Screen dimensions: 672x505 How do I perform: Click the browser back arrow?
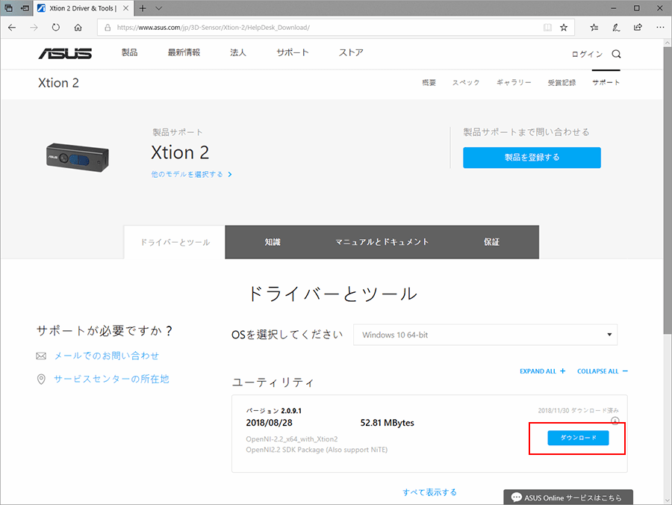pyautogui.click(x=12, y=28)
